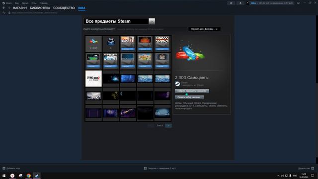
Task: Select the zebra-striped booster pack item
Action: click(x=162, y=44)
